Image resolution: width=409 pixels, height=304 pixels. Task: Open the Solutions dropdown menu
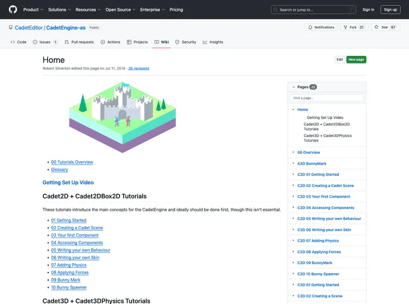coord(59,9)
